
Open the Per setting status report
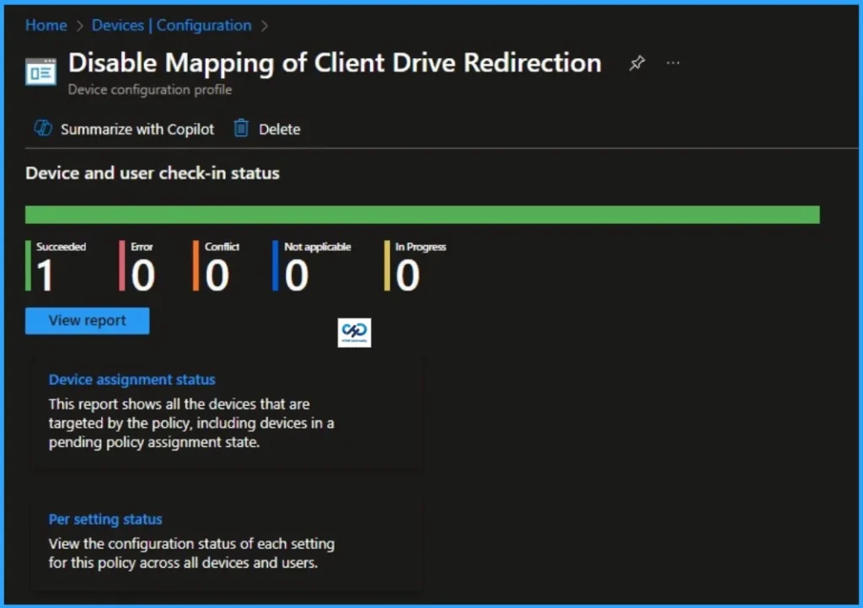105,519
